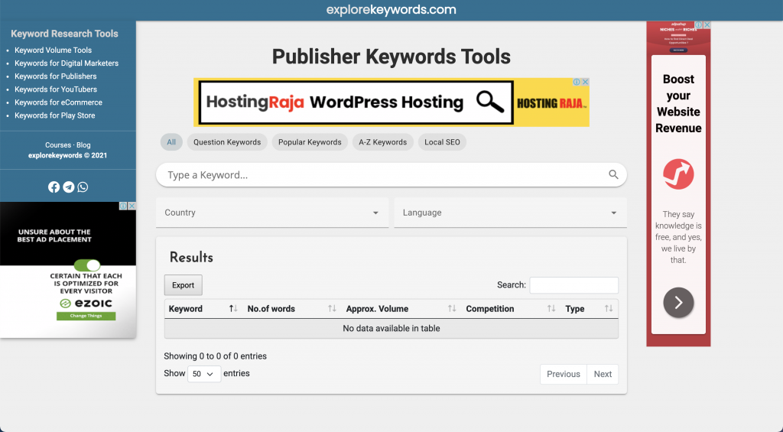Open Keywords for Digital Marketers link
Viewport: 783px width, 432px height.
(67, 63)
